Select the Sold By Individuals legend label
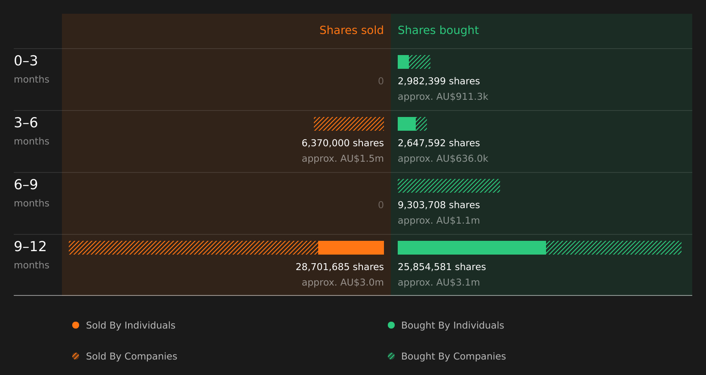Viewport: 706px width, 375px height. (x=131, y=326)
